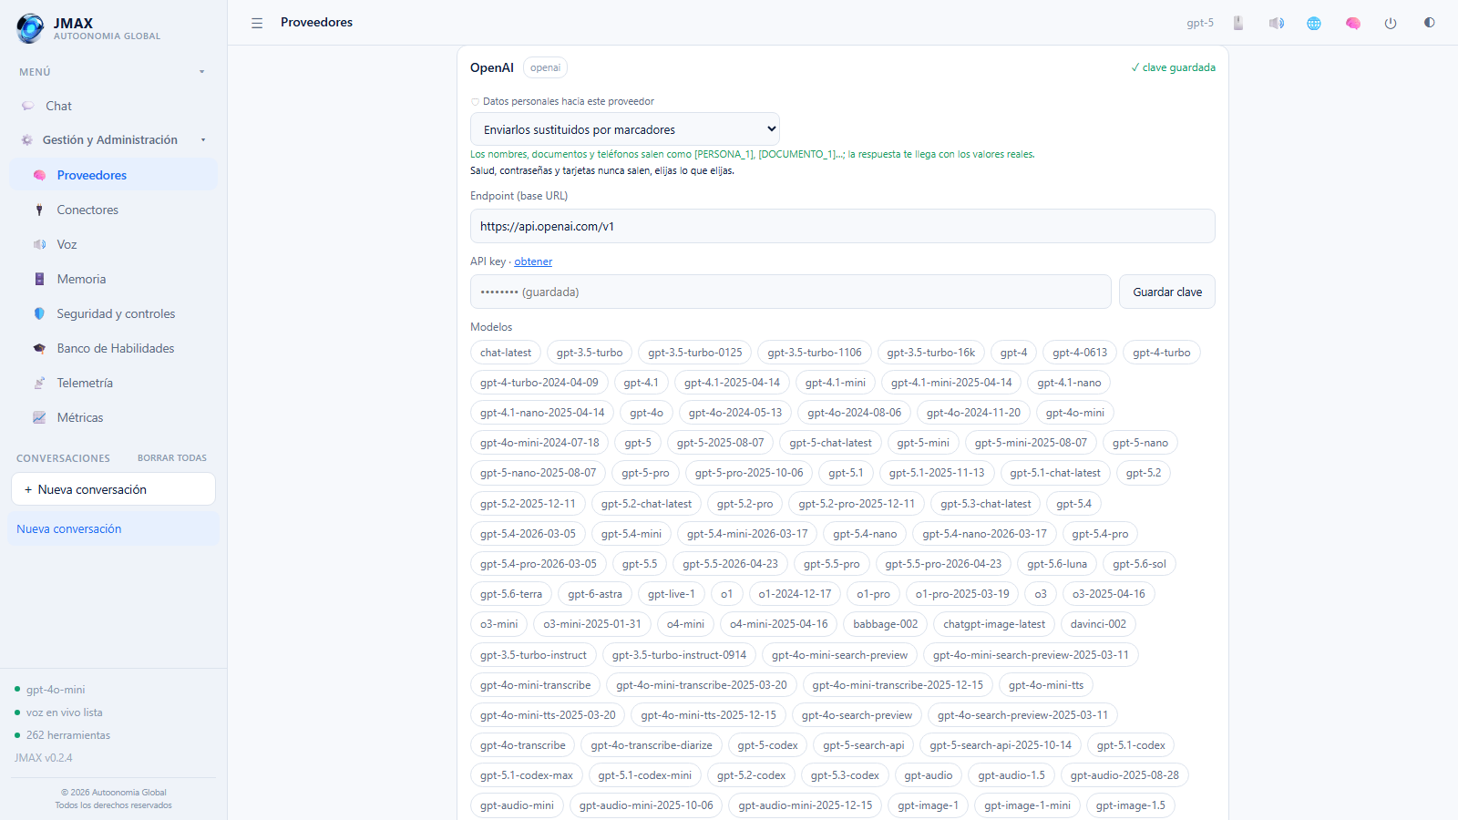Image resolution: width=1458 pixels, height=820 pixels.
Task: Click the globe icon in the top bar
Action: (1314, 23)
